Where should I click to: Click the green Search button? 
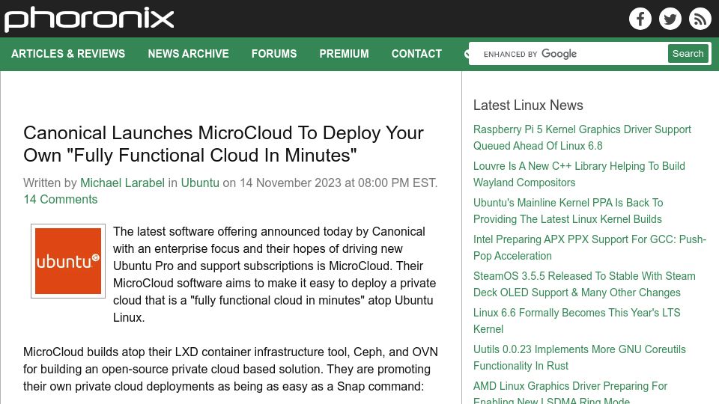(x=688, y=54)
